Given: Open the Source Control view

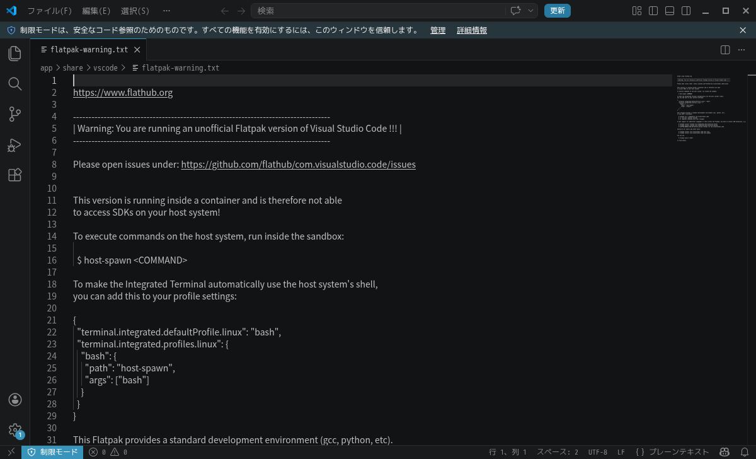Looking at the screenshot, I should coord(14,114).
